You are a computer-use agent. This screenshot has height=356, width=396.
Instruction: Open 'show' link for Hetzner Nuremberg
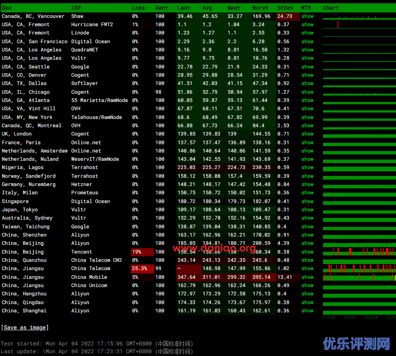(307, 185)
